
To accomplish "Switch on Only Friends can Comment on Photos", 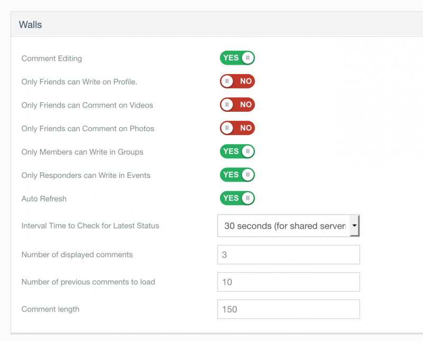I will tap(237, 128).
